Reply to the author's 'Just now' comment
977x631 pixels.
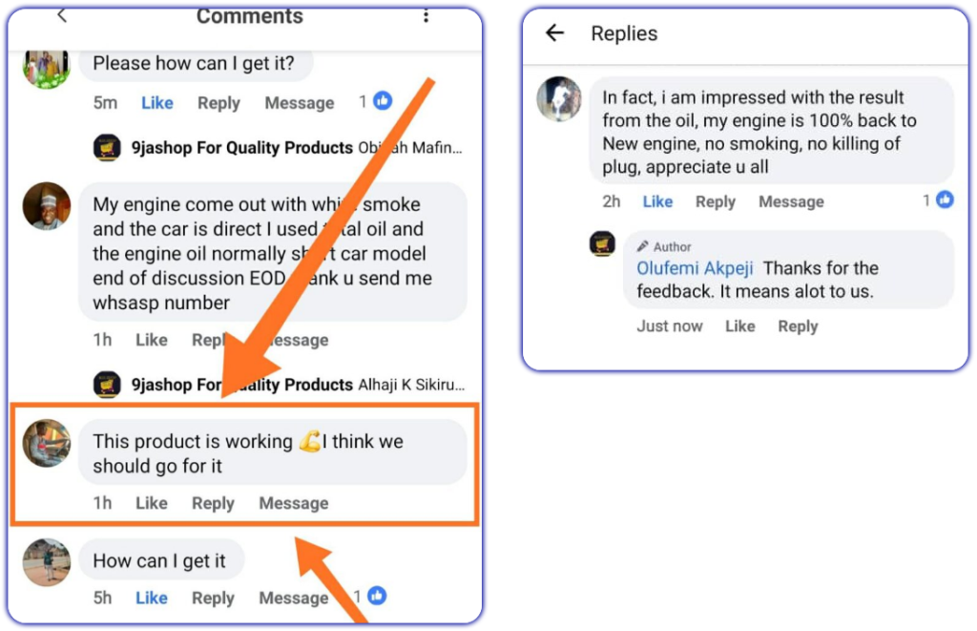798,326
